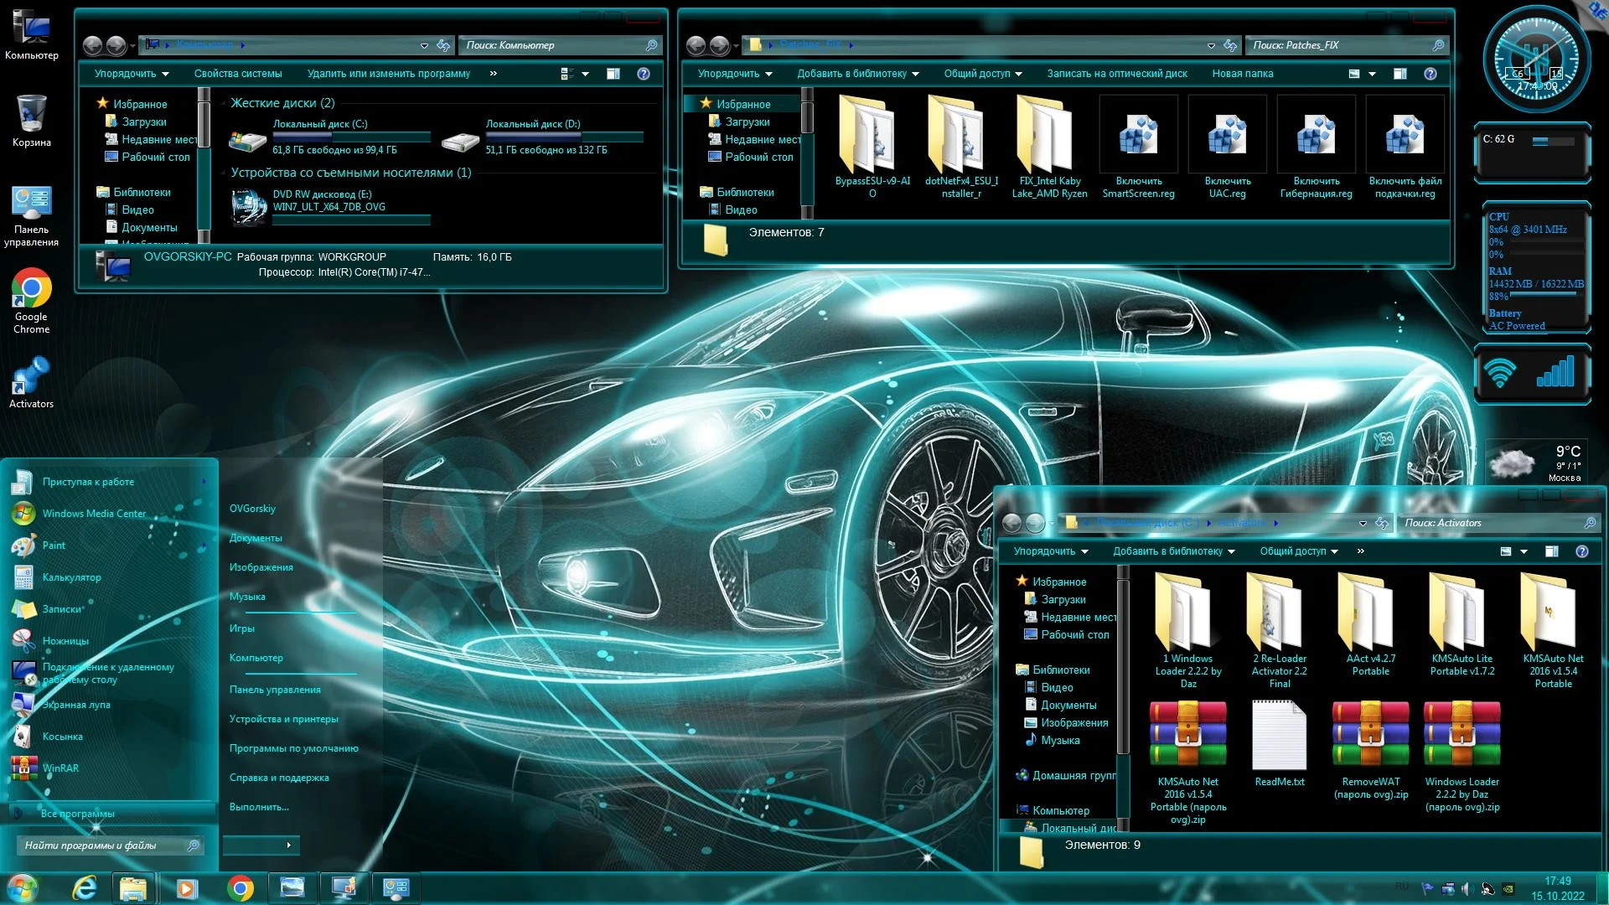Viewport: 1609px width, 905px height.
Task: Open the ReadMe.txt file
Action: (x=1279, y=735)
